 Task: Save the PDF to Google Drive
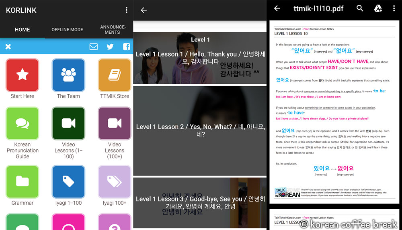[x=378, y=8]
